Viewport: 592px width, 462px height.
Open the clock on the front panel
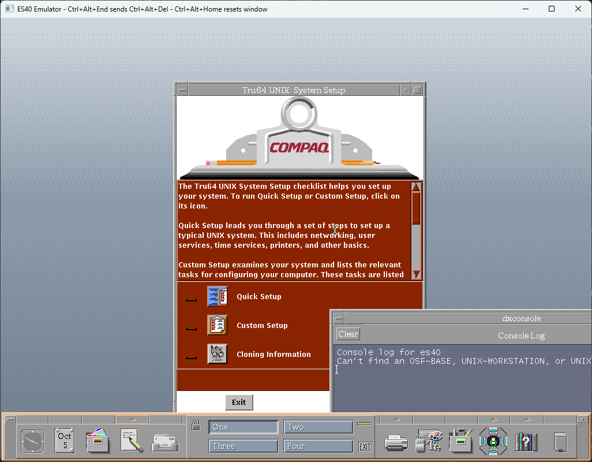pos(32,441)
